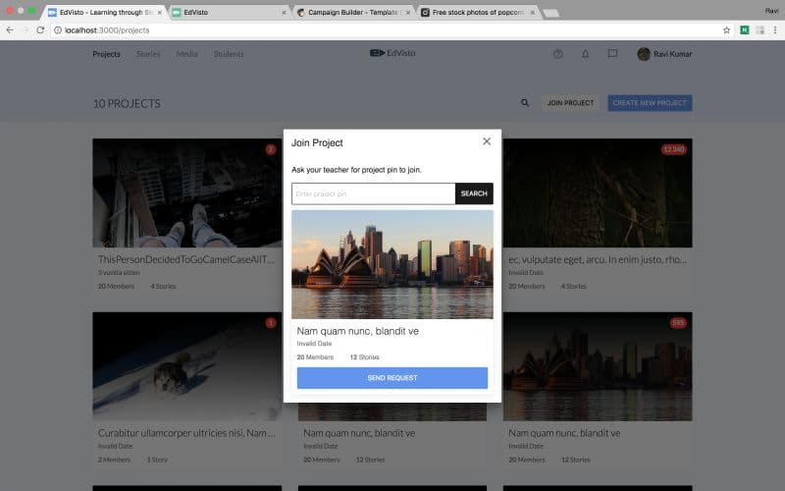Click the JOIN PROJECT button
The height and width of the screenshot is (491, 785).
(570, 103)
